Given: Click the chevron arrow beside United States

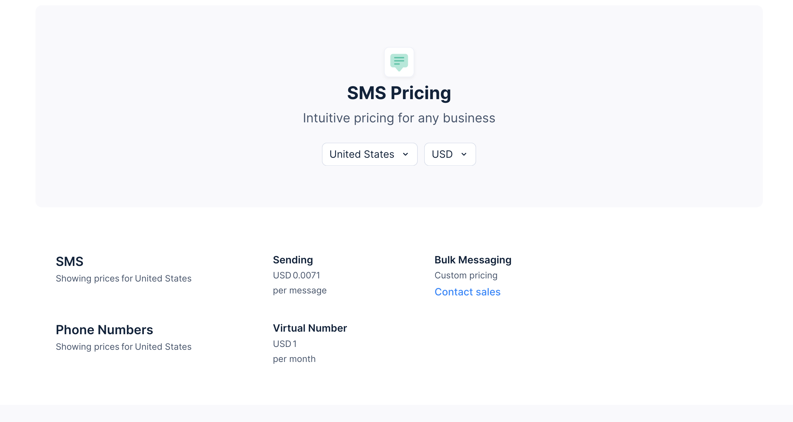Looking at the screenshot, I should (406, 154).
